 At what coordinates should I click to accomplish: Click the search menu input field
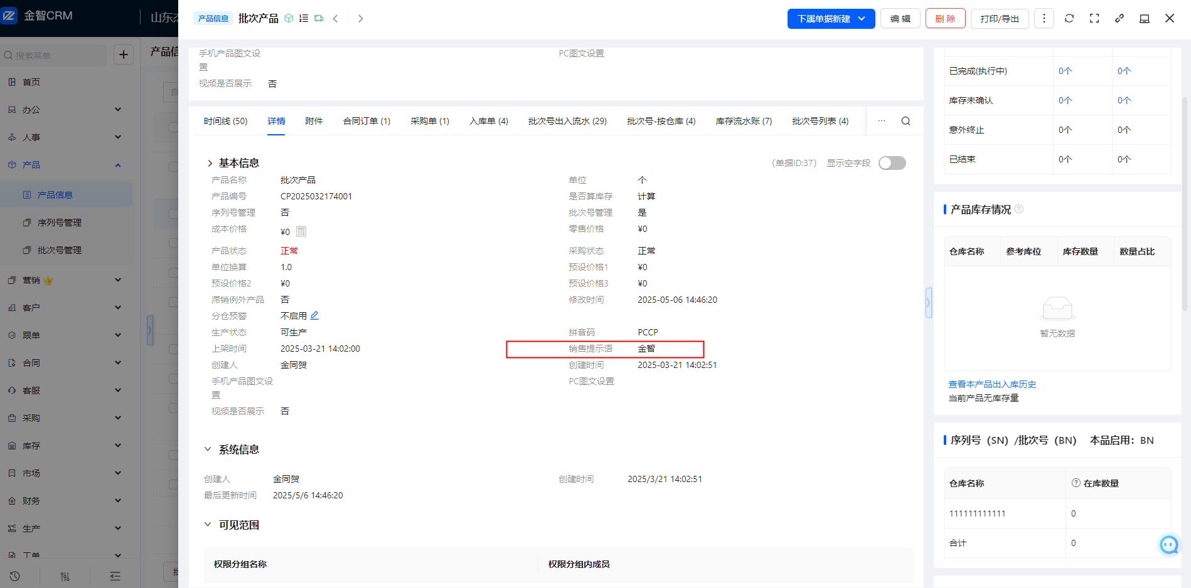[x=54, y=55]
